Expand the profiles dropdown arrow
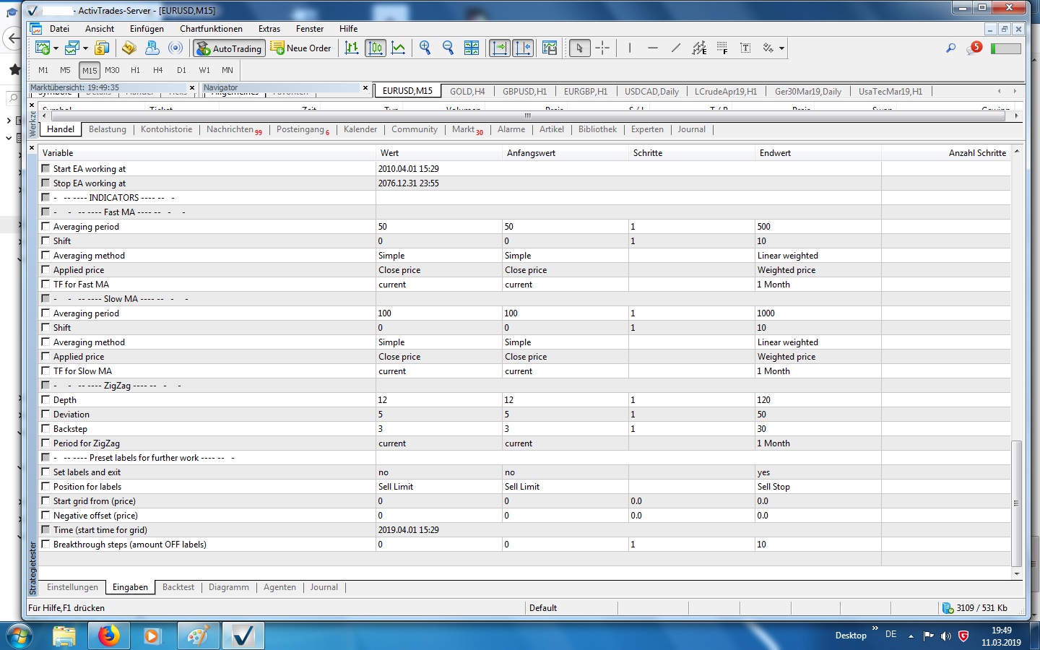This screenshot has width=1040, height=650. [85, 48]
